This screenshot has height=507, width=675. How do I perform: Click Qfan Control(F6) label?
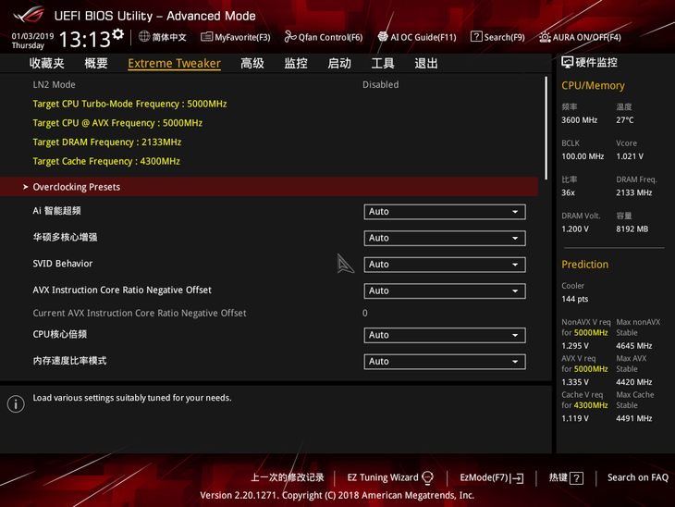(331, 38)
